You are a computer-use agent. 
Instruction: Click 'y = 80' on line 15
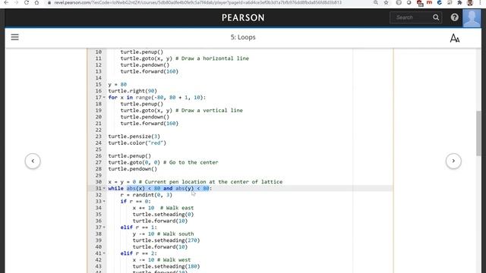(x=118, y=84)
